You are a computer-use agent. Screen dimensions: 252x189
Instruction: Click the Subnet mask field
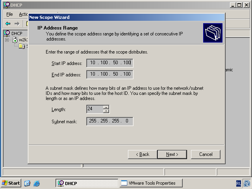(110, 121)
